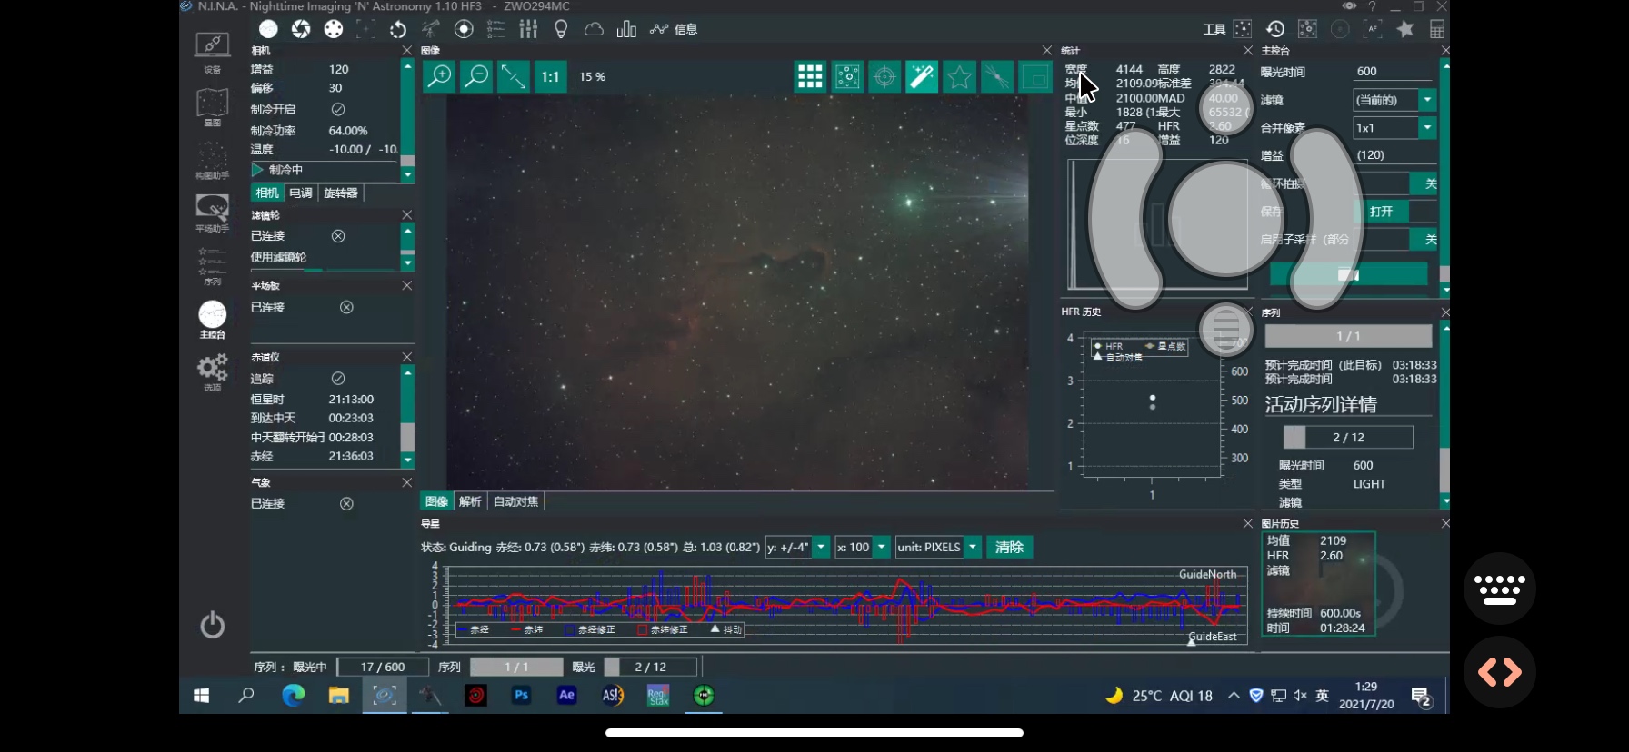
Task: Close the 导星 guiding panel
Action: click(x=1247, y=524)
